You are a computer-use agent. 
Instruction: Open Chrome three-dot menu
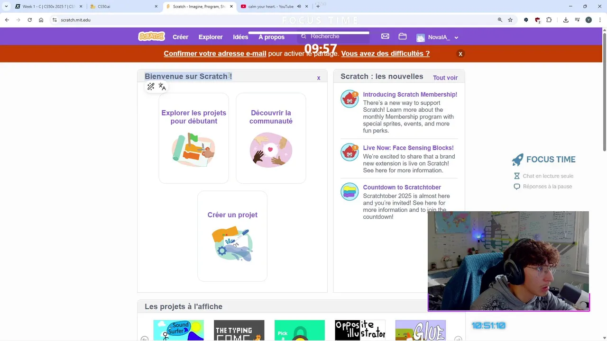tap(600, 20)
